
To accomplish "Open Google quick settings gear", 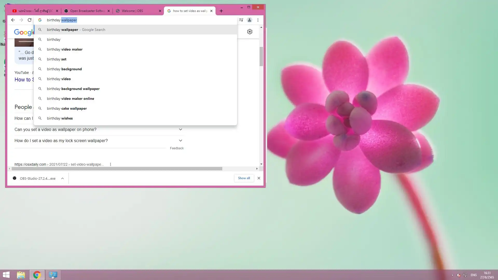I will (250, 32).
